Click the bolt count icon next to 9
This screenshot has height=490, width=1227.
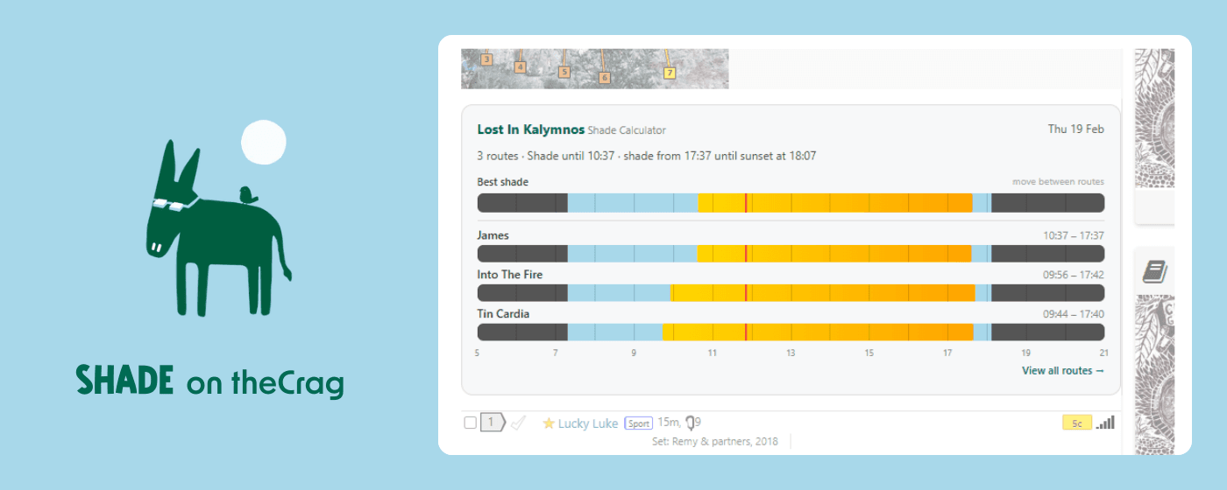click(x=691, y=423)
